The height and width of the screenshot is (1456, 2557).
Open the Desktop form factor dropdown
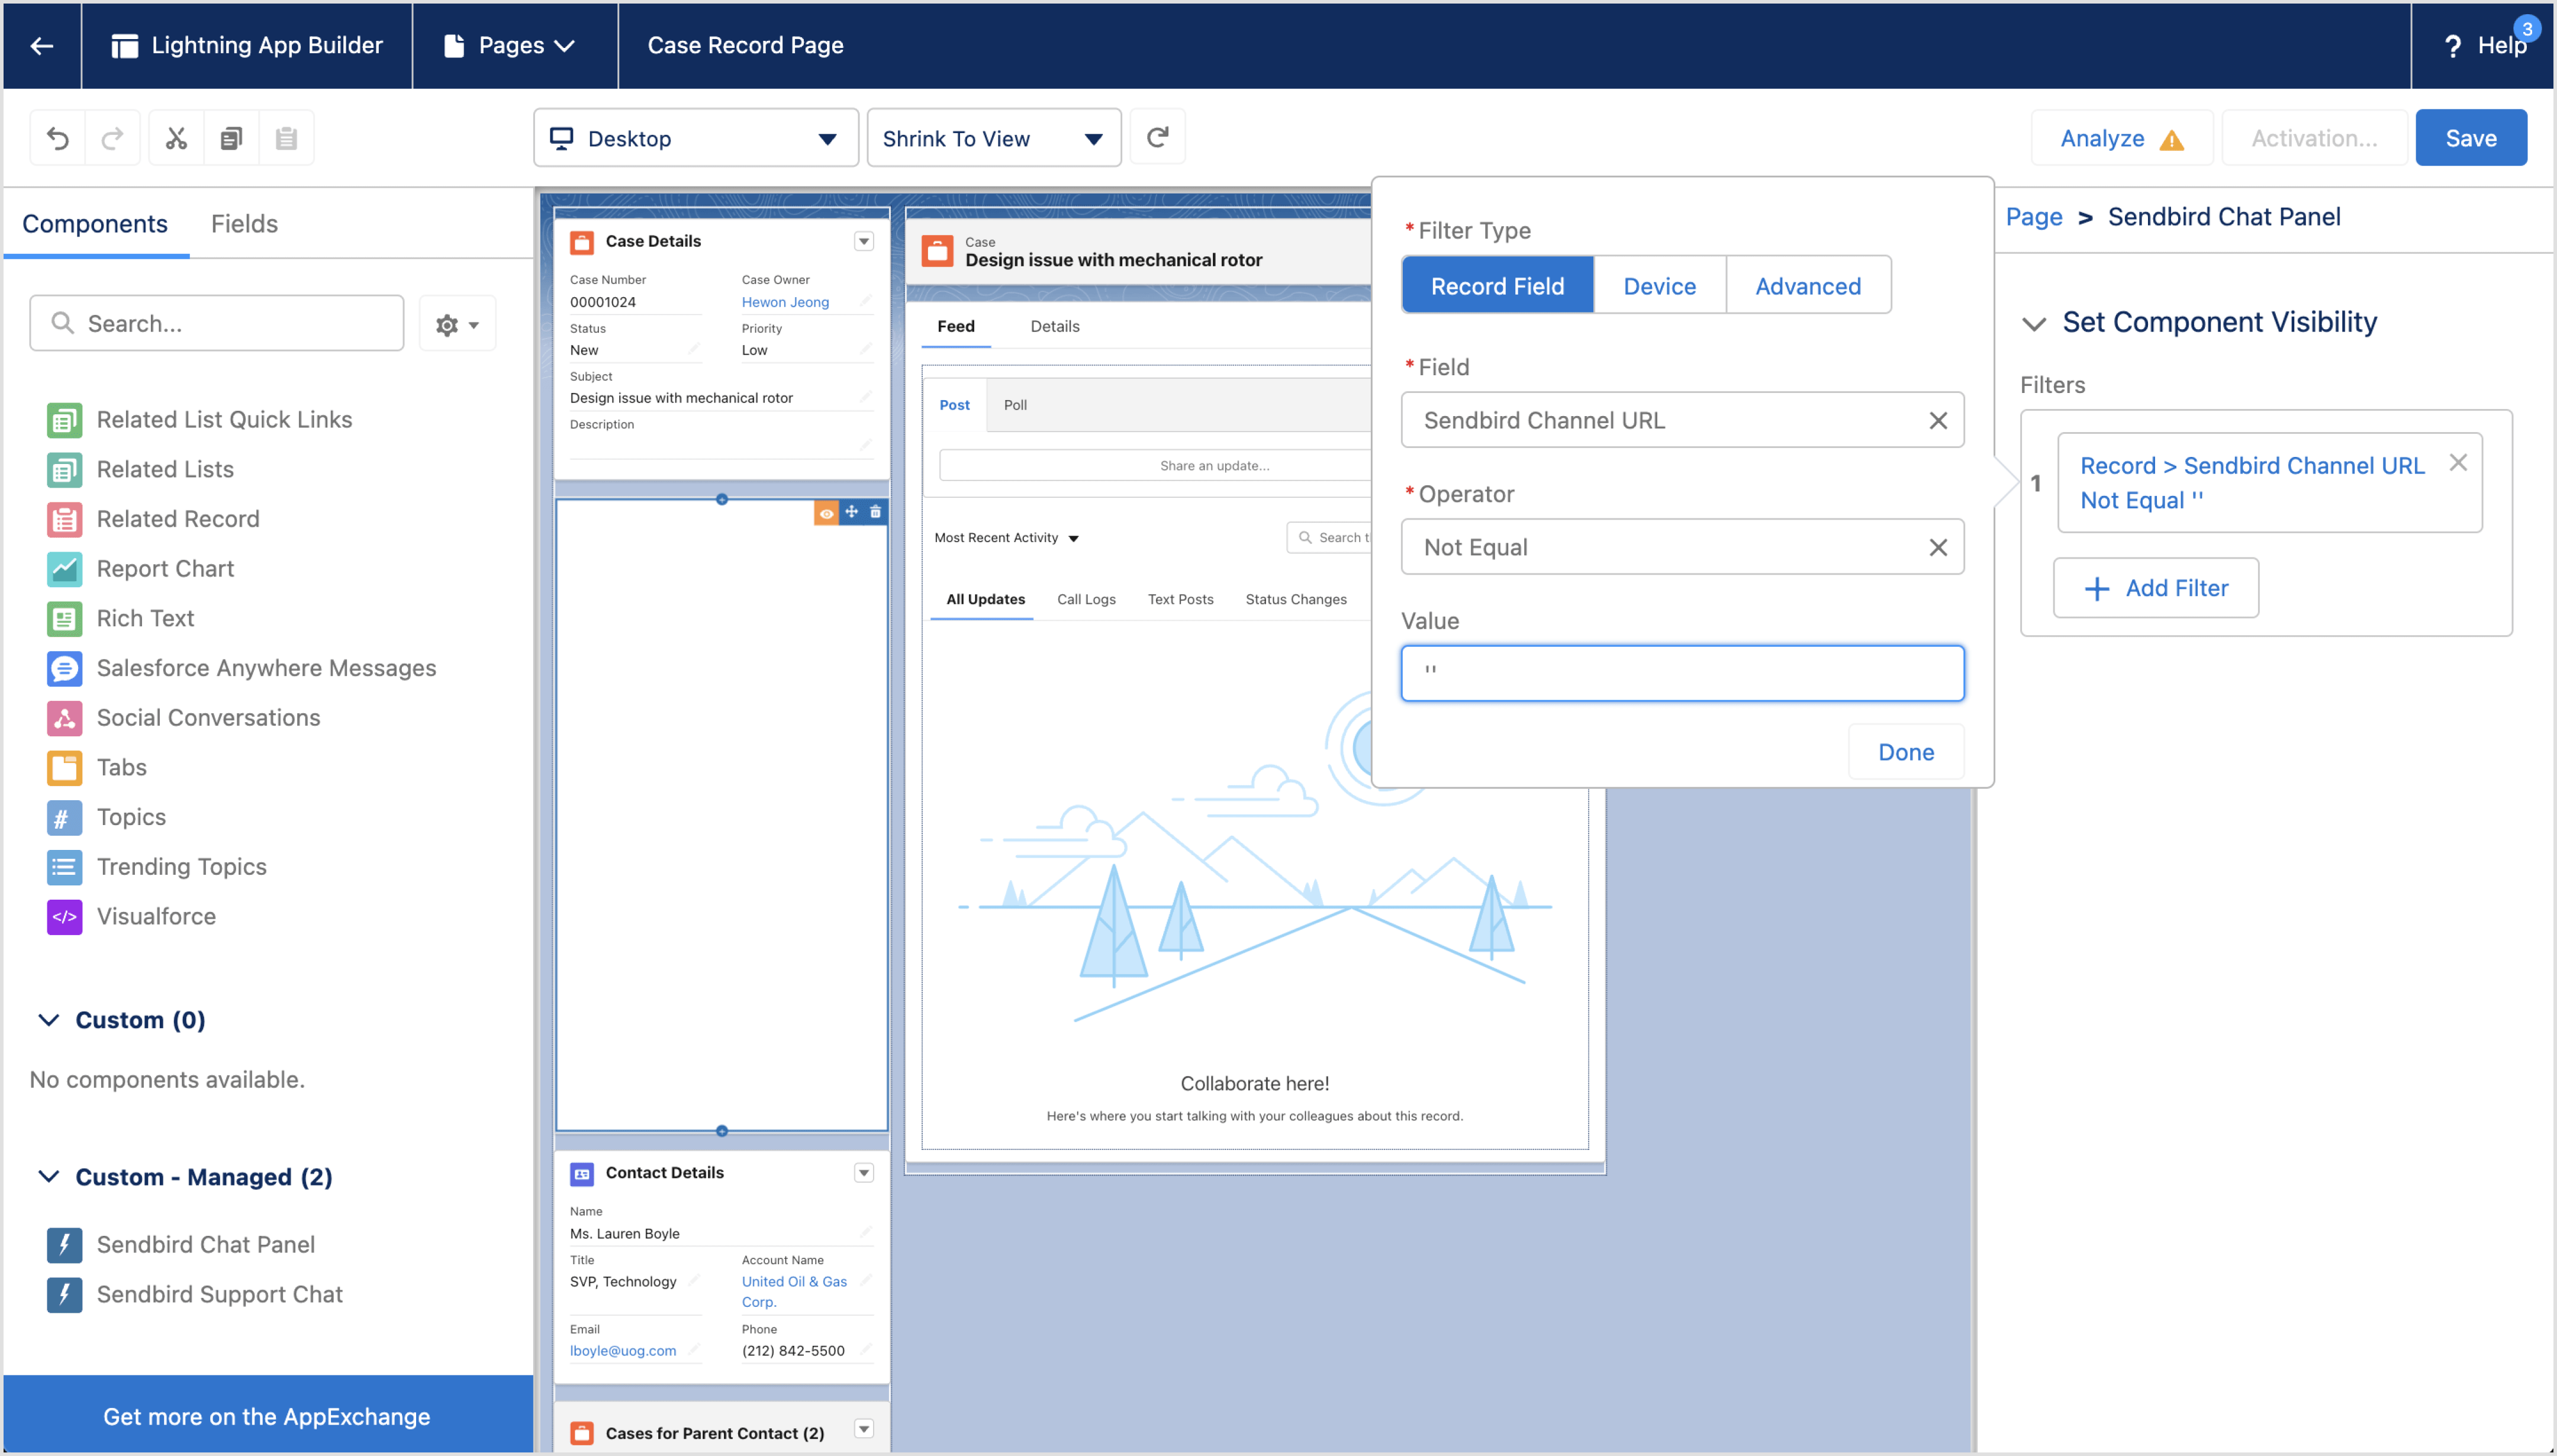coord(695,138)
